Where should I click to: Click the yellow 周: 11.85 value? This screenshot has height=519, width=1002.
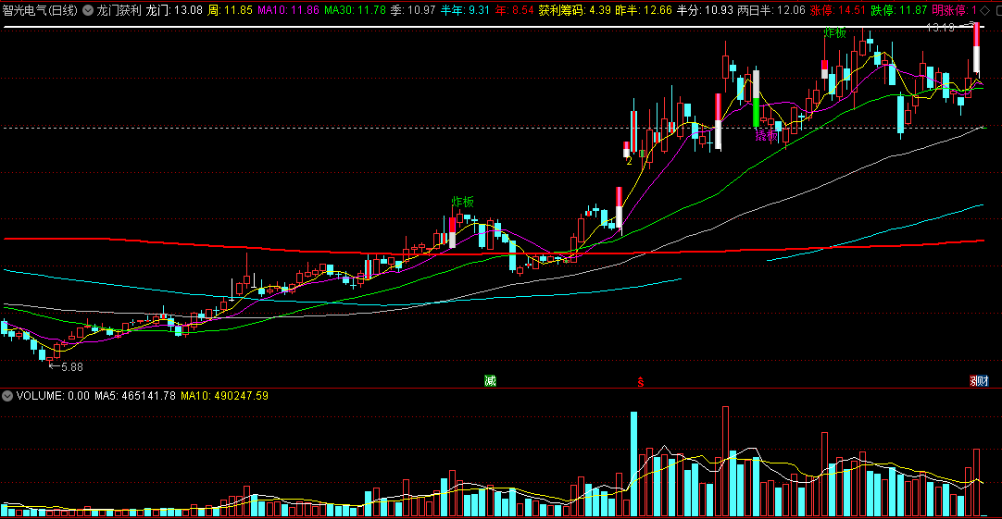point(230,10)
